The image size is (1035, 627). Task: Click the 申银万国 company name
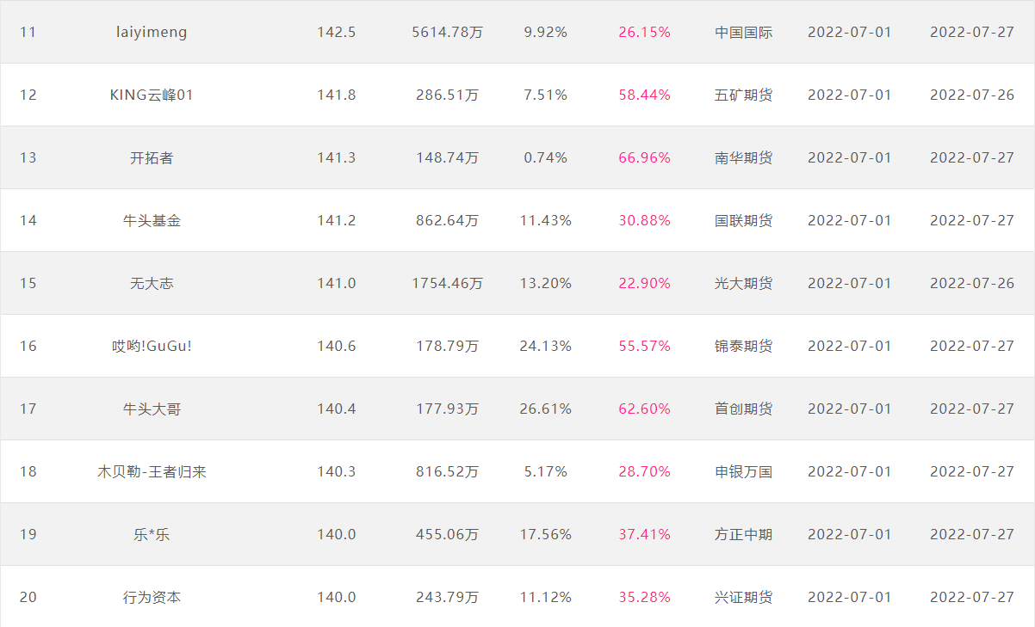click(744, 472)
